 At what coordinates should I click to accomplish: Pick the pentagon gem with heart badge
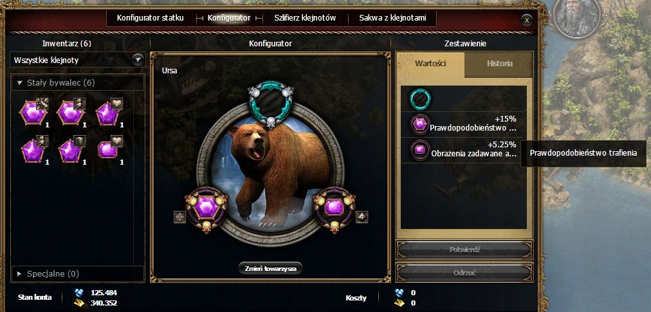[108, 113]
